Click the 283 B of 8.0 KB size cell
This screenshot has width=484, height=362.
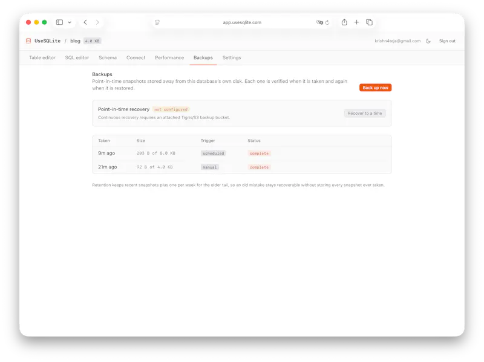point(156,154)
